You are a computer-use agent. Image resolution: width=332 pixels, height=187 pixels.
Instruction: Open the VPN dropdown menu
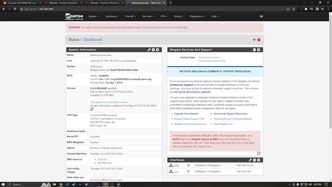pos(164,16)
